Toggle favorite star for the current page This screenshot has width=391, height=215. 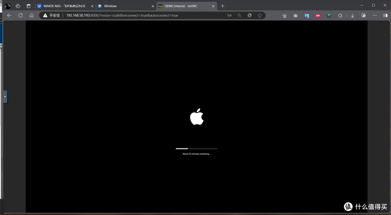click(260, 15)
